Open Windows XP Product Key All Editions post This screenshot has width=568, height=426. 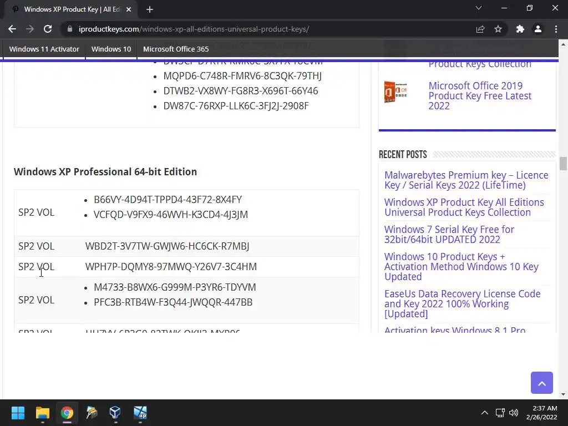[x=464, y=207]
